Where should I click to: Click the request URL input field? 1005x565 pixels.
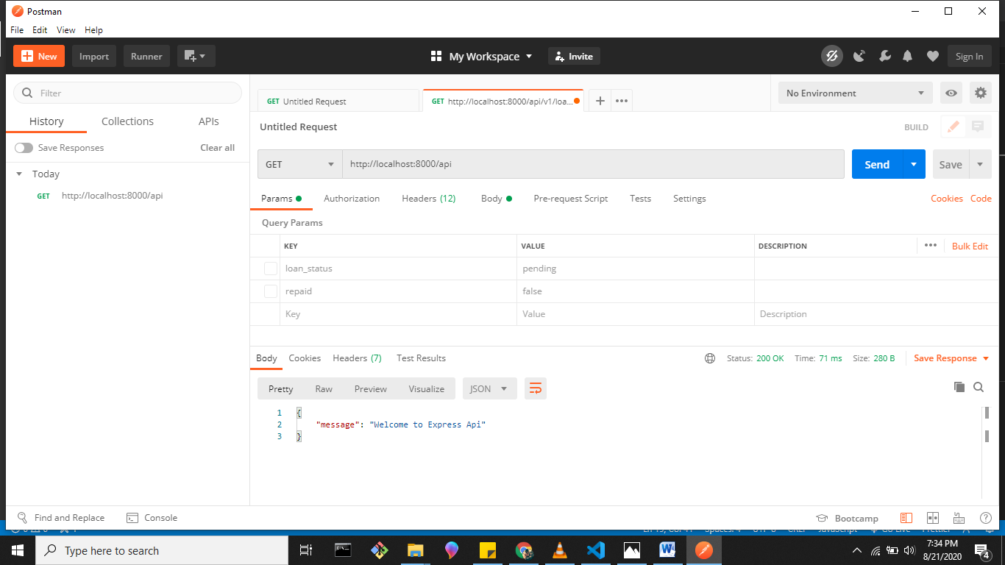click(593, 164)
